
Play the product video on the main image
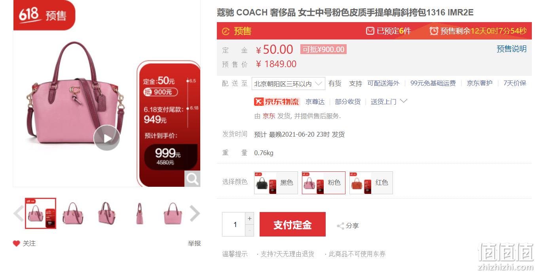[106, 138]
